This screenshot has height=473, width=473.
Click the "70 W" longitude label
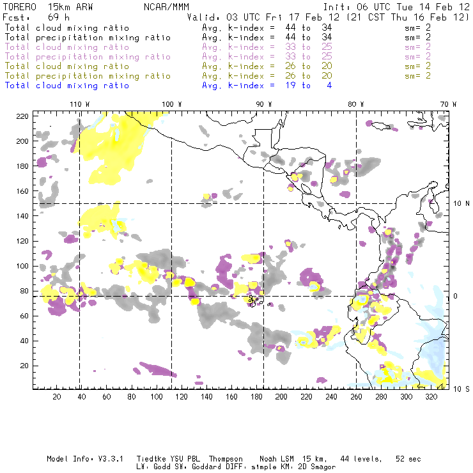pos(448,104)
